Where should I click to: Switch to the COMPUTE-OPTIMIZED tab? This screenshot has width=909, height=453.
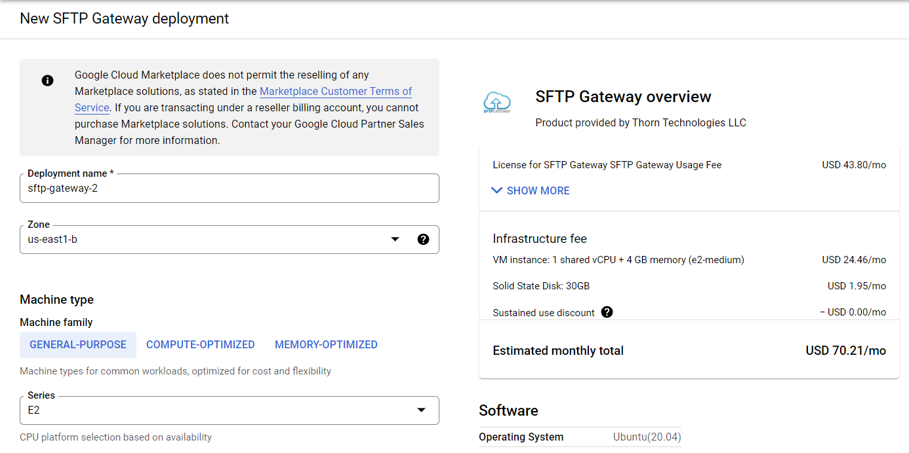tap(201, 345)
